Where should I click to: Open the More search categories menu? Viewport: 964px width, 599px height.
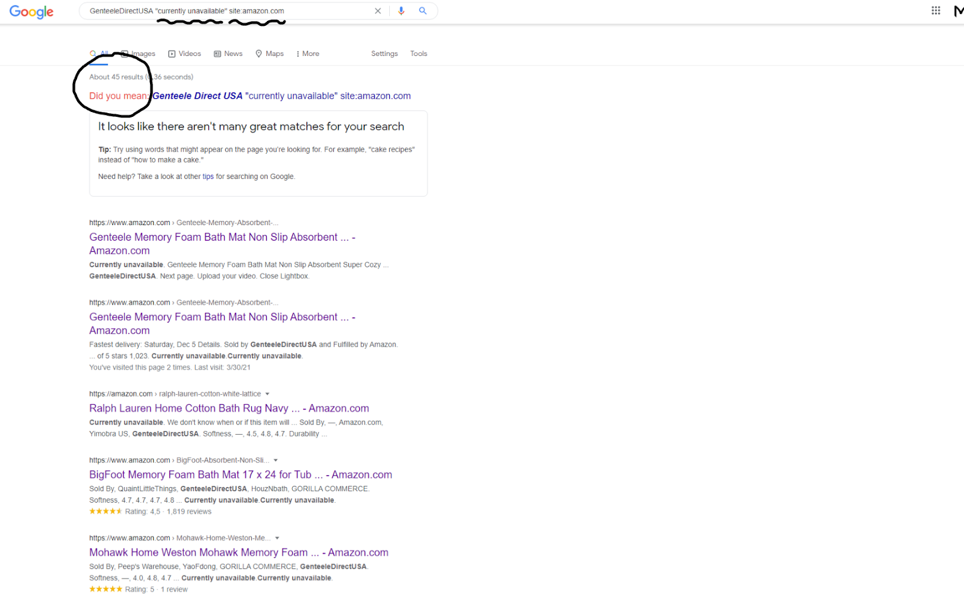coord(308,54)
